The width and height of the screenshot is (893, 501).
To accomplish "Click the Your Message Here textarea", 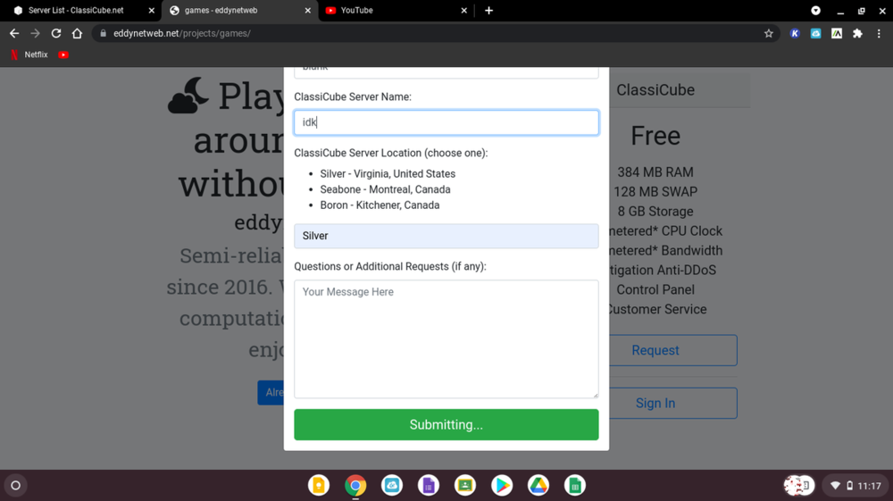I will click(x=446, y=338).
